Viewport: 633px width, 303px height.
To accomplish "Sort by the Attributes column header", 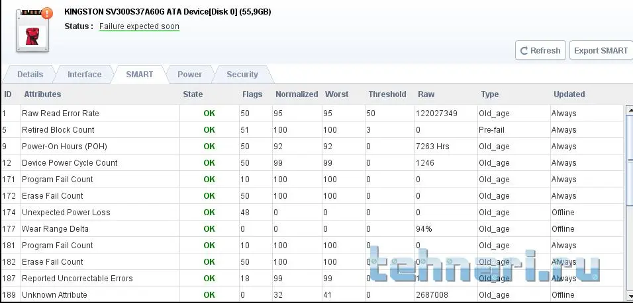I will 42,94.
